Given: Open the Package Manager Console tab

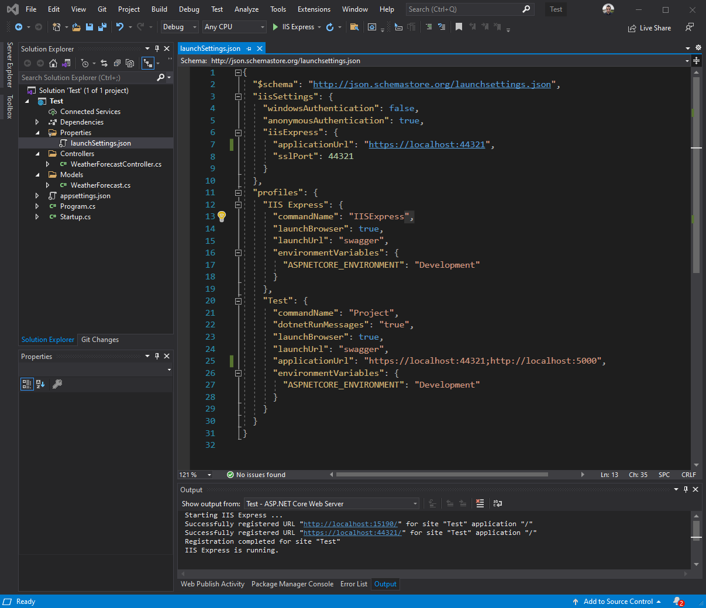Looking at the screenshot, I should tap(292, 584).
